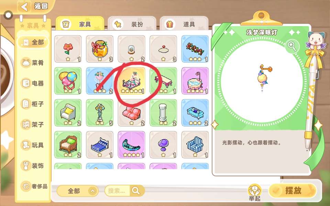Viewport: 330px width, 206px height.
Task: Switch to the 道具 tab
Action: (x=184, y=24)
